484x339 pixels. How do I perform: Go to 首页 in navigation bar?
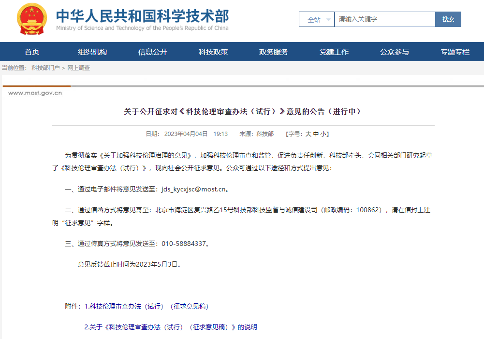pos(32,52)
